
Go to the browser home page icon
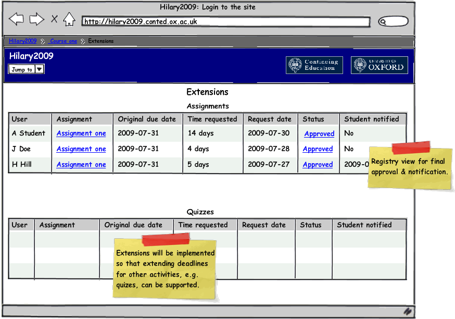69,19
